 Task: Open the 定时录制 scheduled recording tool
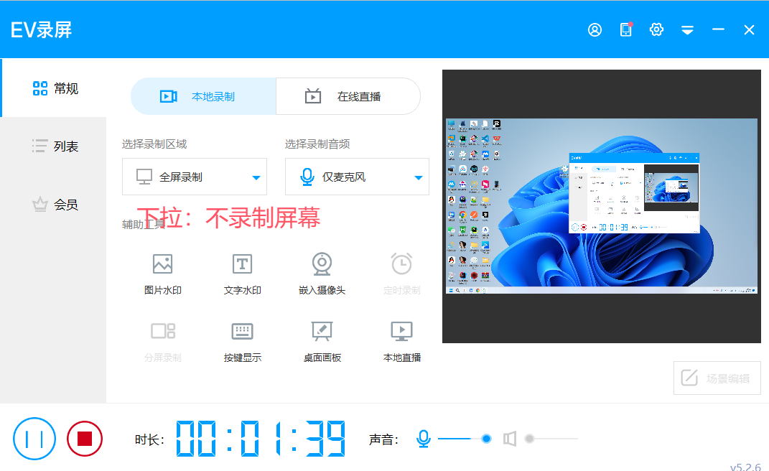401,274
